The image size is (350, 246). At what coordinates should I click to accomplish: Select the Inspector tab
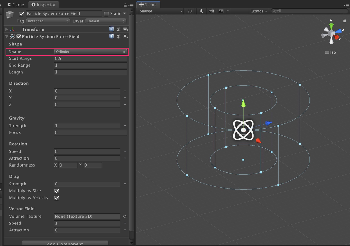[44, 5]
